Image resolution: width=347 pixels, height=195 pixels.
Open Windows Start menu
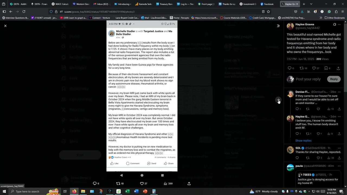pos(4,191)
